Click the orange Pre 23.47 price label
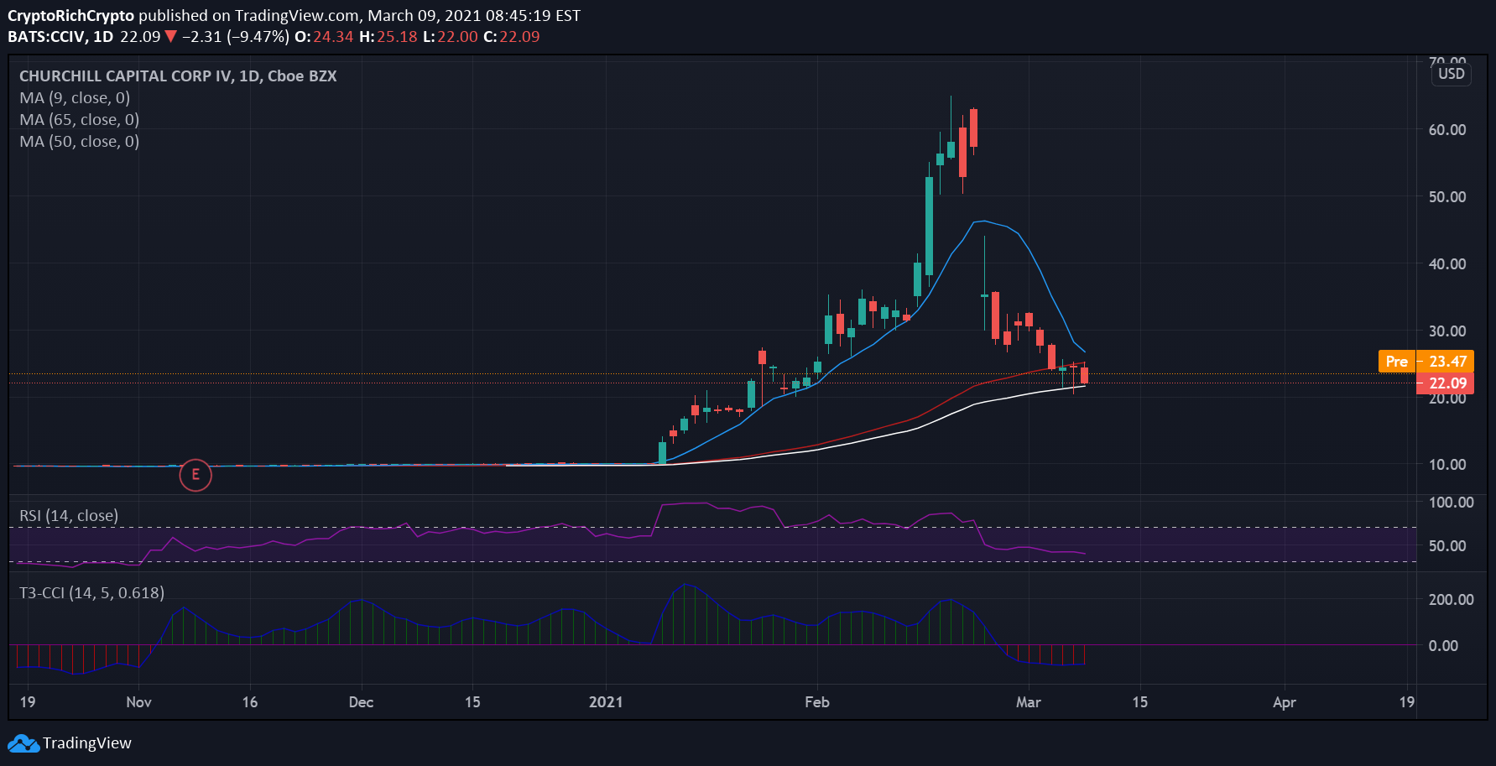 coord(1426,362)
